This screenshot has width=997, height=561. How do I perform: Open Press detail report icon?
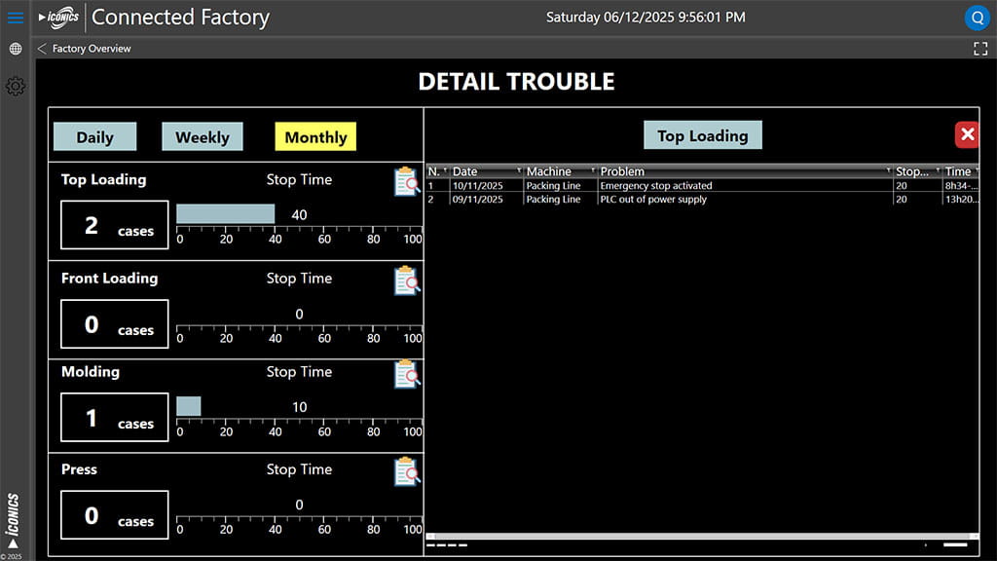(407, 471)
